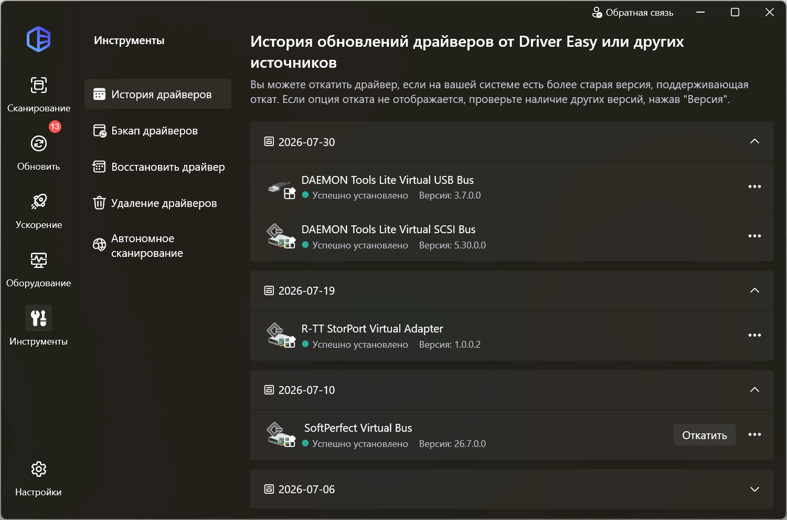
Task: Open the Обновить section icon
Action: (39, 143)
